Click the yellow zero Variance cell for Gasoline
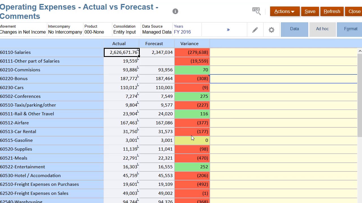This screenshot has width=362, height=203. pyautogui.click(x=192, y=140)
